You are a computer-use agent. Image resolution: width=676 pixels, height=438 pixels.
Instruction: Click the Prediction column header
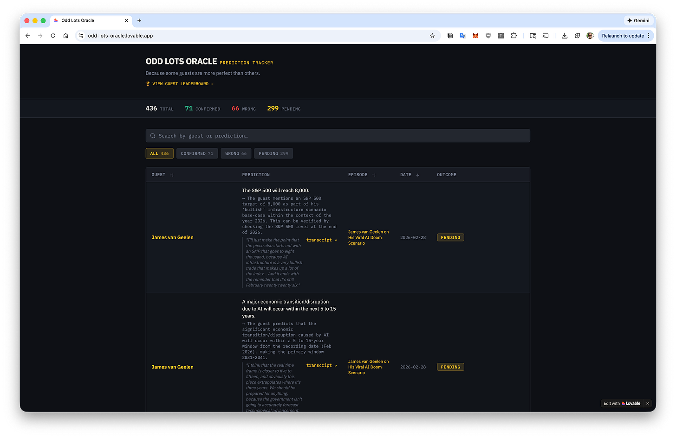coord(256,175)
